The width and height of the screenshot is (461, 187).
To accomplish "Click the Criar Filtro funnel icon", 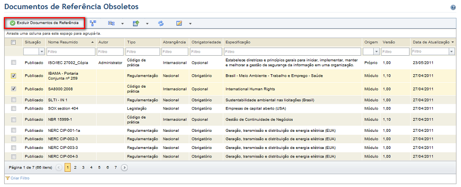I will [x=8, y=178].
